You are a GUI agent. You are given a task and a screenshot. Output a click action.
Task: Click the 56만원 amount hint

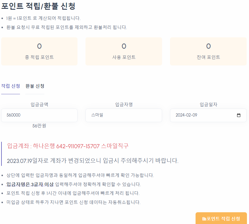click(x=39, y=126)
